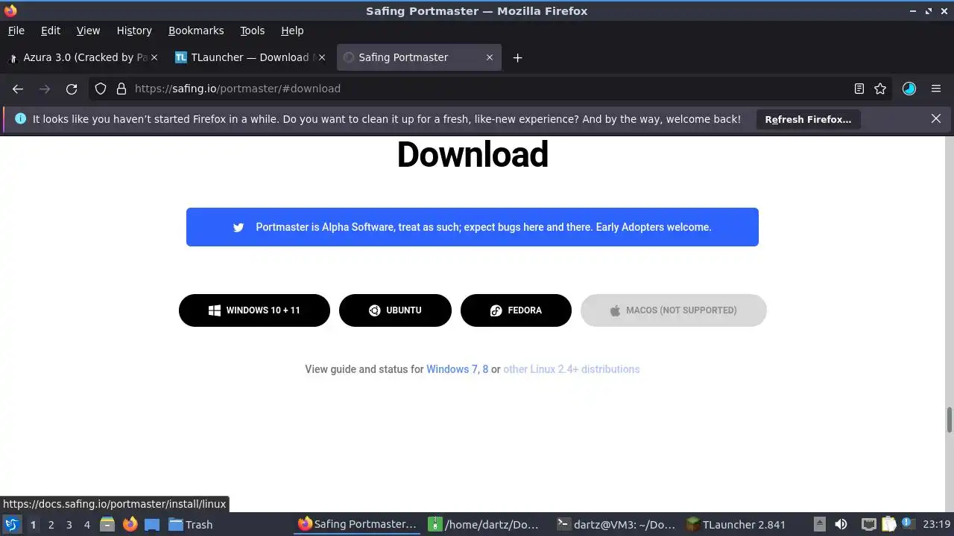Image resolution: width=954 pixels, height=536 pixels.
Task: Open the Help menu
Action: point(292,31)
